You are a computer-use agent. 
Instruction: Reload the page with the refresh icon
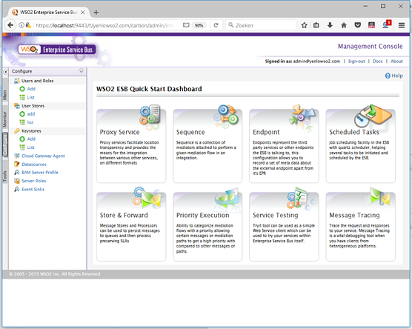(216, 25)
